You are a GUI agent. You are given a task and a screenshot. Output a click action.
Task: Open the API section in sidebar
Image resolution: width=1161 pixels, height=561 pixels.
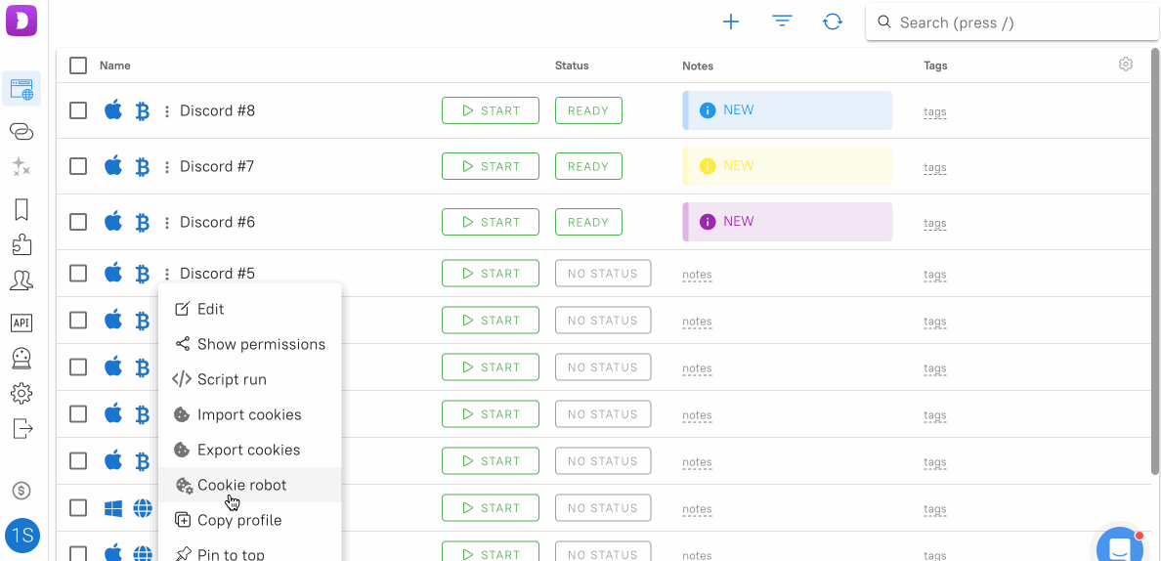tap(21, 324)
